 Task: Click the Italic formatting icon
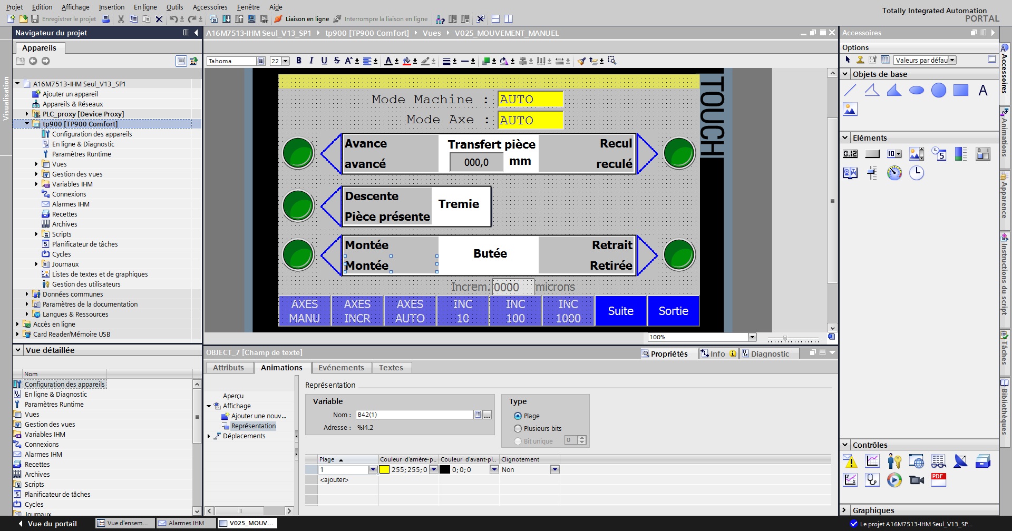pyautogui.click(x=311, y=61)
